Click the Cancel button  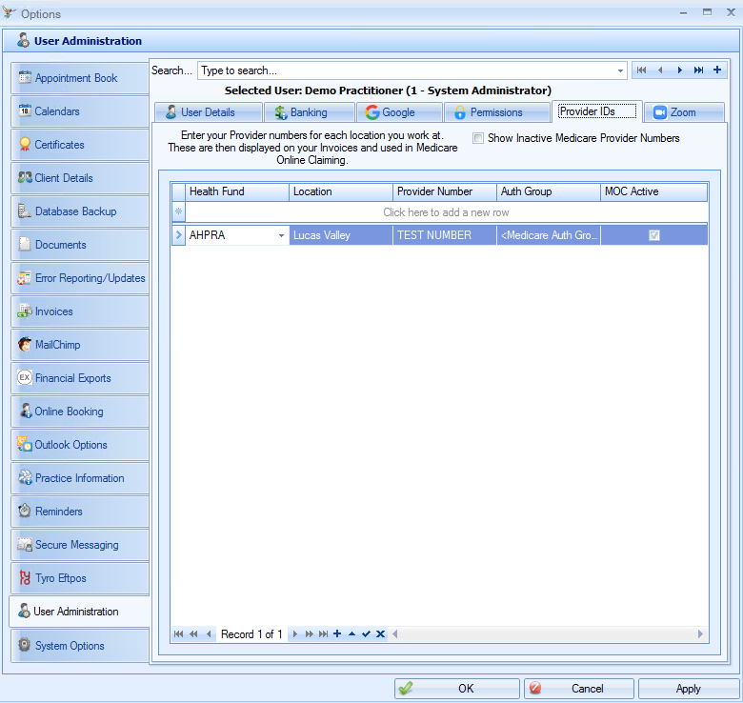pyautogui.click(x=578, y=689)
